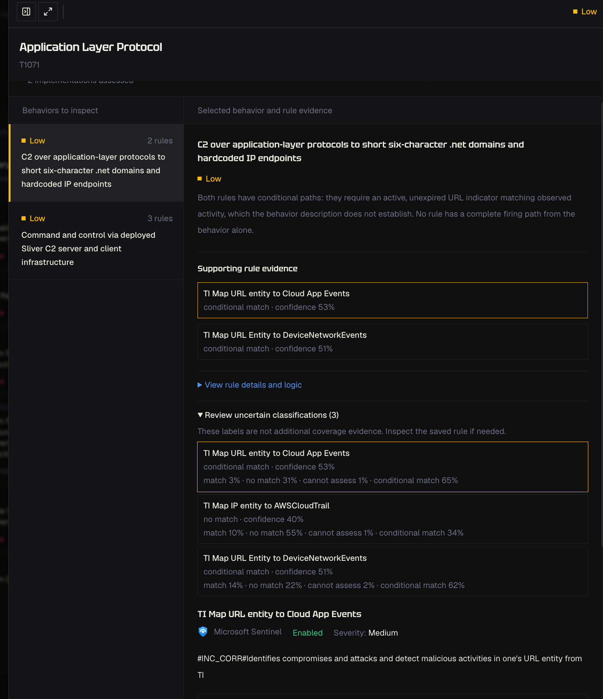Click the Microsoft Sentinel shield icon
The image size is (603, 699).
203,632
